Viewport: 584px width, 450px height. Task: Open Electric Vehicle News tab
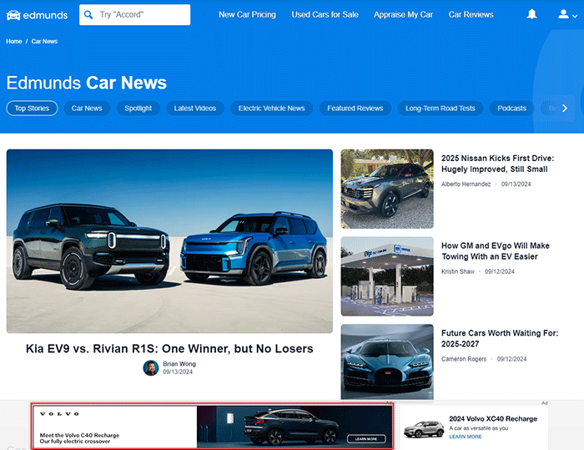coord(271,109)
